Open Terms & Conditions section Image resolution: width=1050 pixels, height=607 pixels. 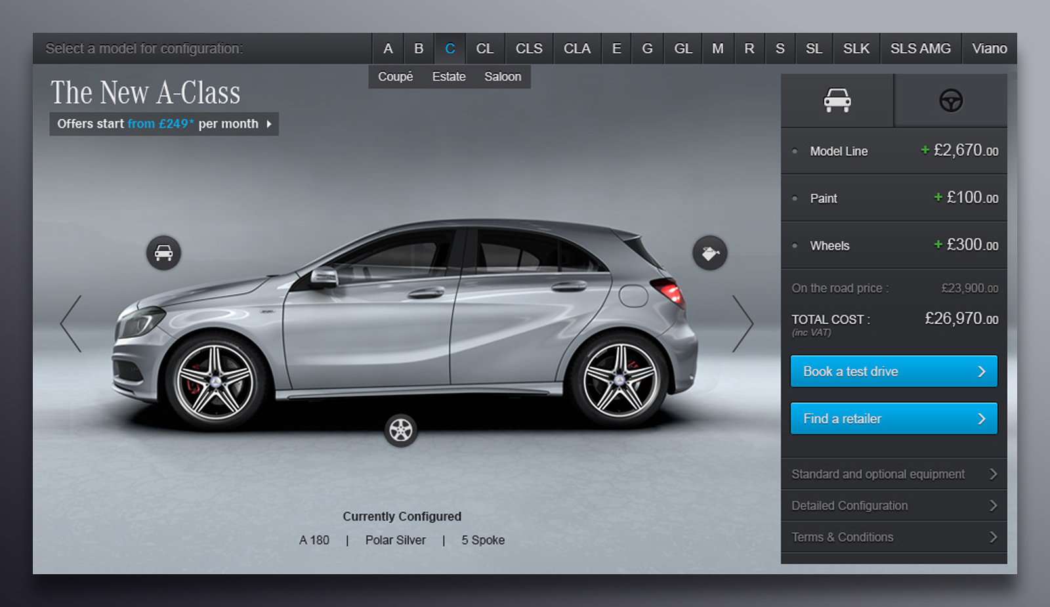894,537
